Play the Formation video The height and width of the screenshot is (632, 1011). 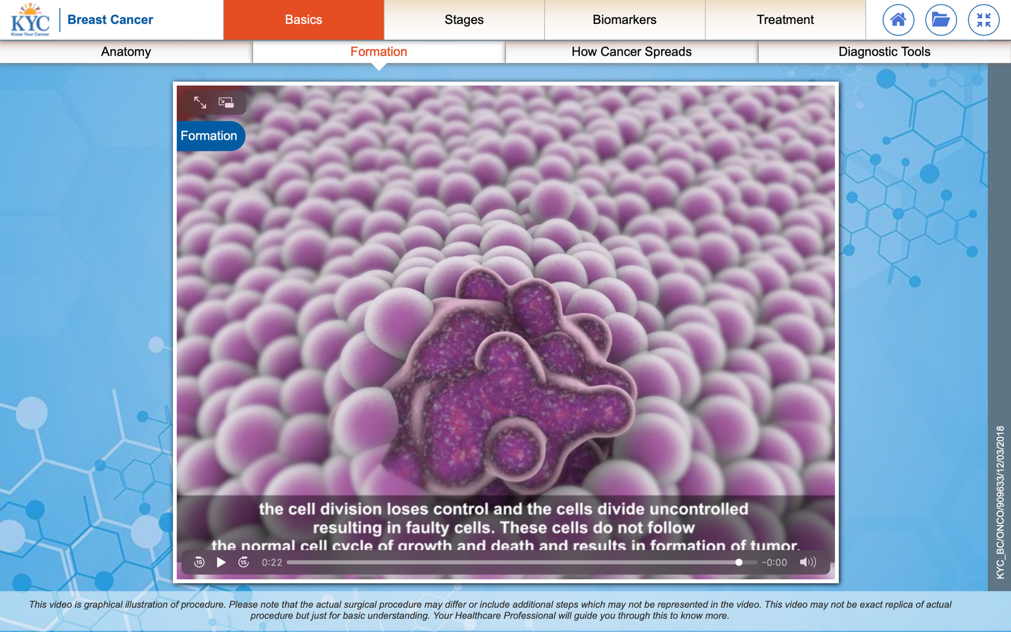point(221,562)
